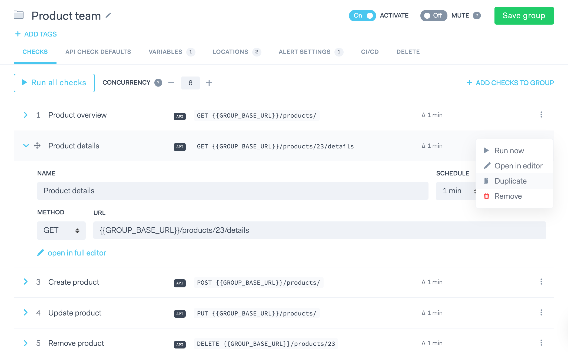The width and height of the screenshot is (568, 352).
Task: Click the Product details name input field
Action: click(x=232, y=191)
